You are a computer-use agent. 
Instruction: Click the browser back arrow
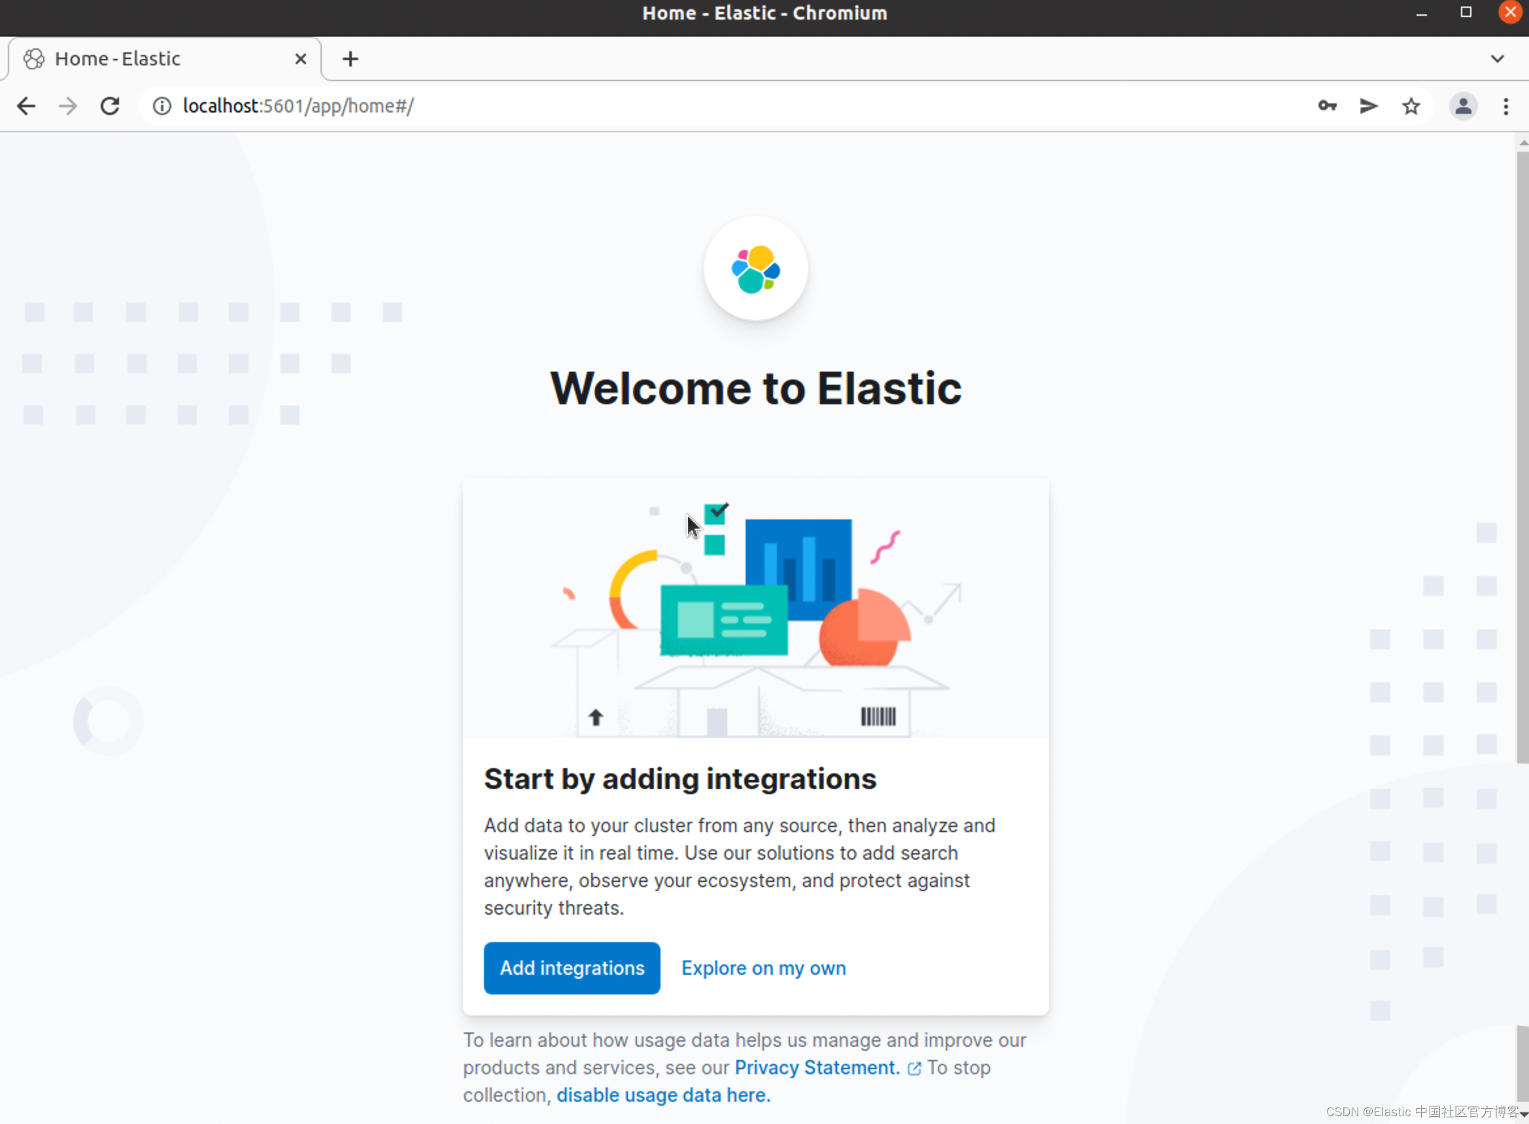point(26,106)
